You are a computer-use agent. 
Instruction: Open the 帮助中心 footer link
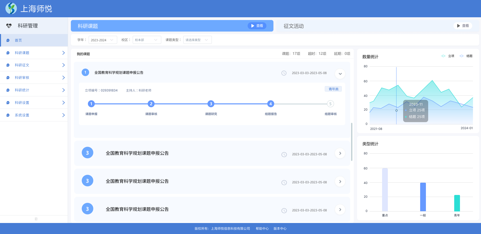point(262,228)
